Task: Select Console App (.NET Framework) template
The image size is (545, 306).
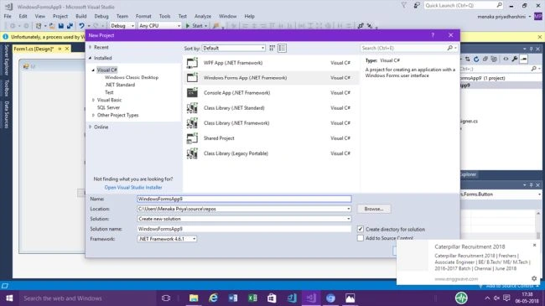Action: click(x=271, y=93)
